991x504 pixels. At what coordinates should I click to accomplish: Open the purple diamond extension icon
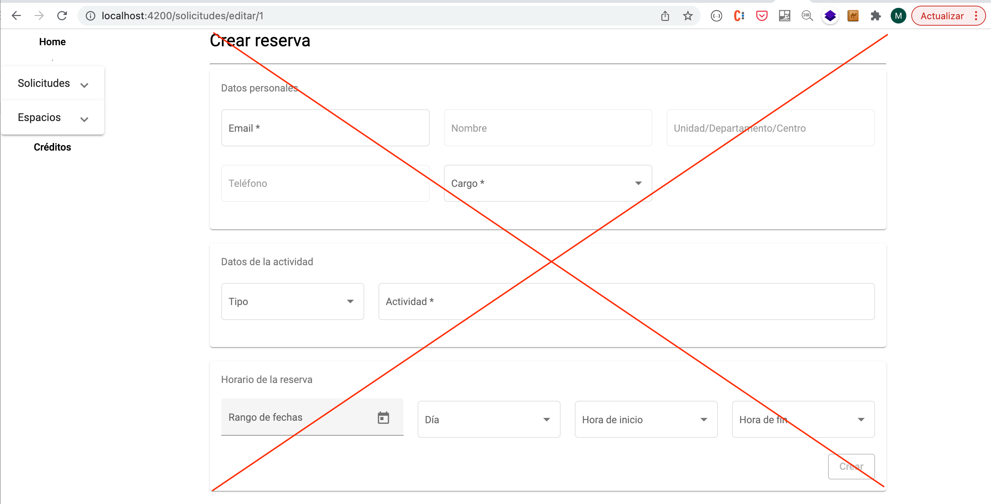(830, 16)
